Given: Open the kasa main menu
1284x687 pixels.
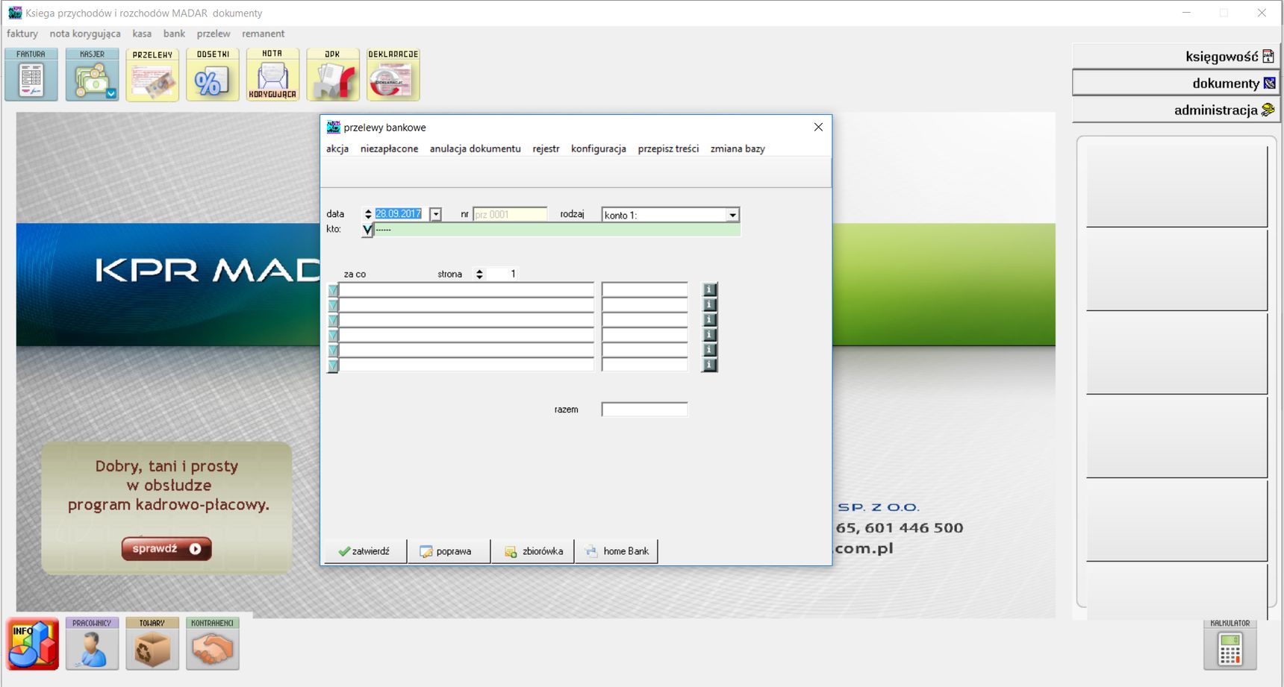Looking at the screenshot, I should pos(142,34).
